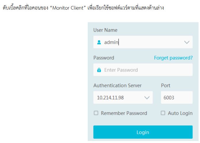Click the blue user icon beside admin

pyautogui.click(x=98, y=42)
